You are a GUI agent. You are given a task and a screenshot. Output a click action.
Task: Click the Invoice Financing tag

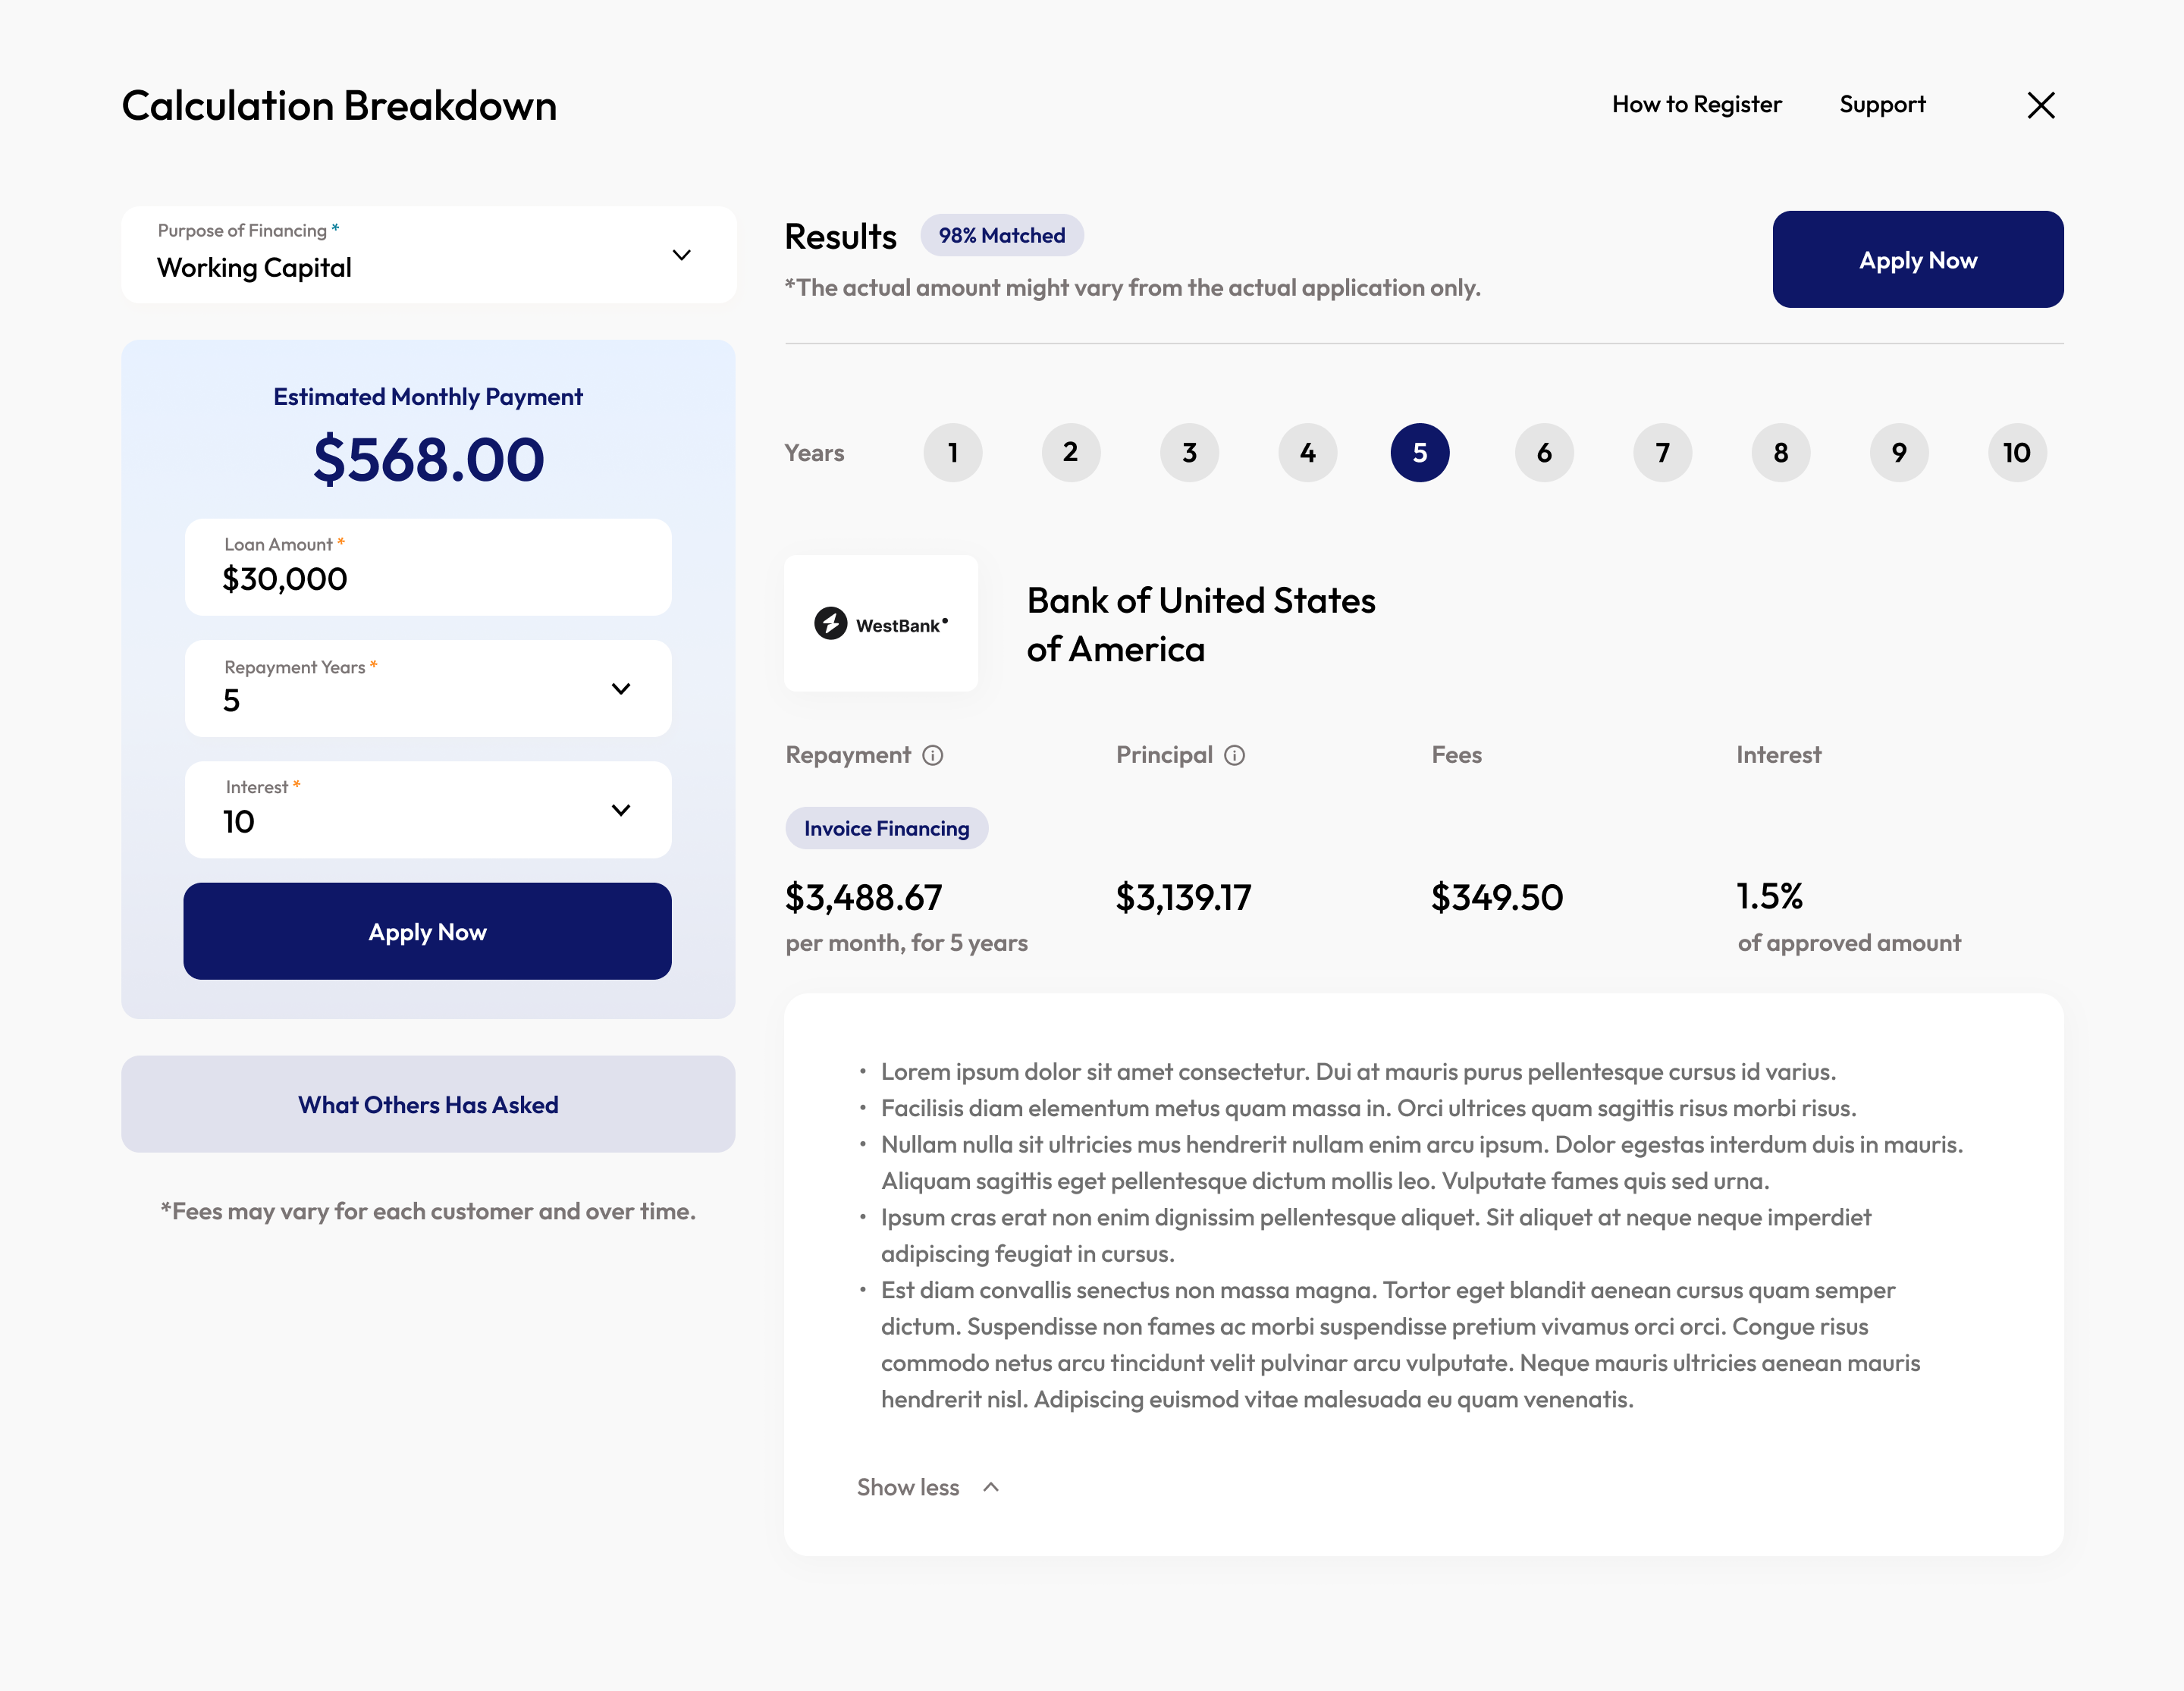[886, 828]
